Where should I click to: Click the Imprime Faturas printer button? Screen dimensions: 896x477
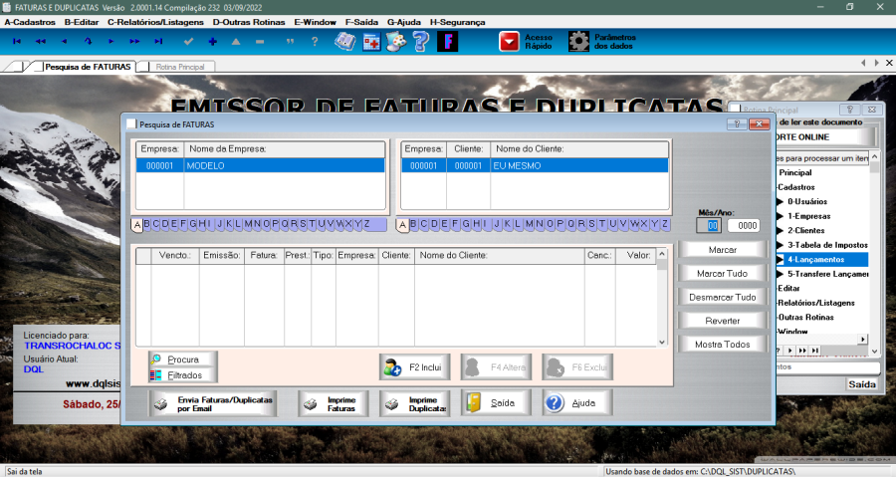coord(333,402)
